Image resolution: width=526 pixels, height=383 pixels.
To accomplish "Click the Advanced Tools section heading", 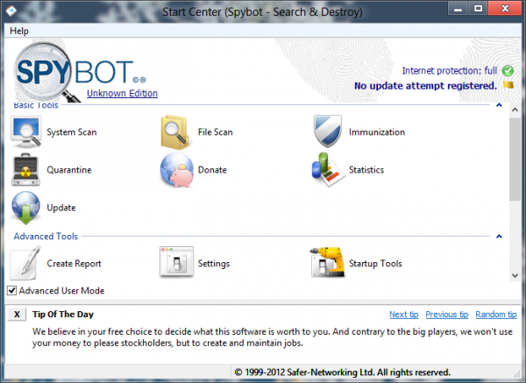I will (x=46, y=237).
